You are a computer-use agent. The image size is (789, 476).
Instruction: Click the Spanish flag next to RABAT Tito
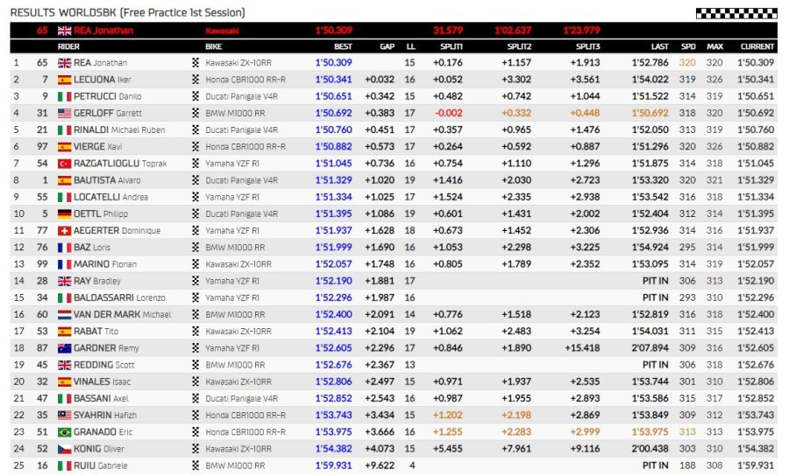[64, 332]
